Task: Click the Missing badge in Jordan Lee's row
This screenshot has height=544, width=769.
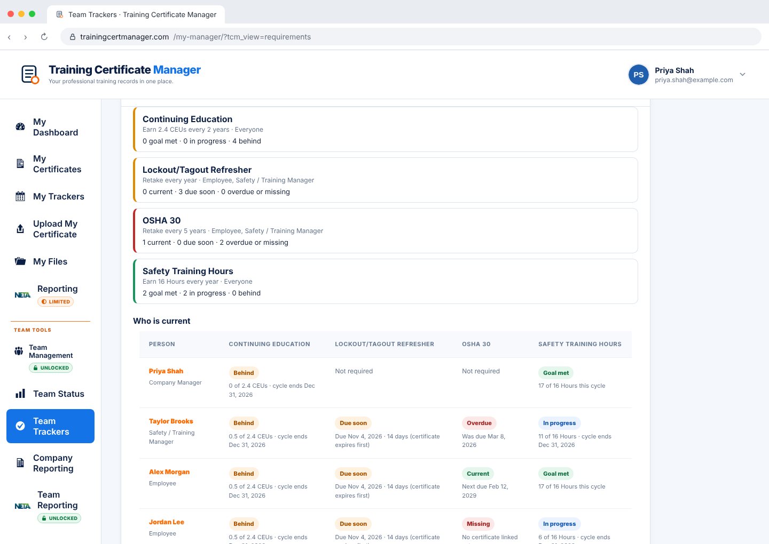Action: [x=478, y=524]
